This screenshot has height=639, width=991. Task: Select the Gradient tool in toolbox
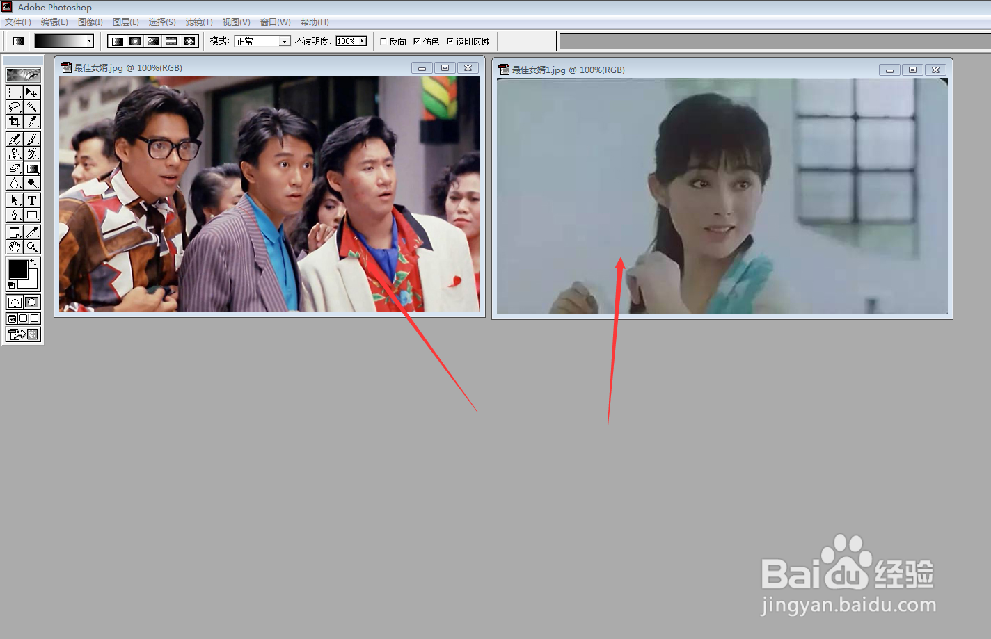click(x=32, y=168)
